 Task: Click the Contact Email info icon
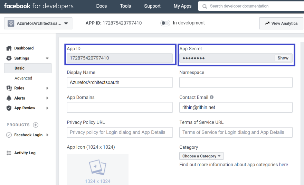211,98
